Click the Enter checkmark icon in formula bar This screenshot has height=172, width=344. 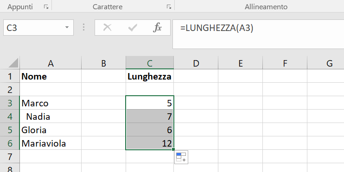133,28
